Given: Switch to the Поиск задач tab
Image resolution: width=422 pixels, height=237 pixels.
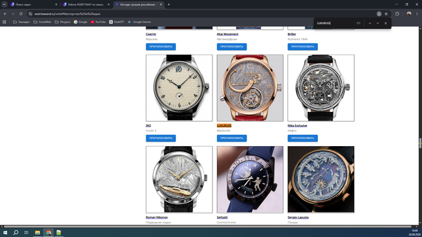Looking at the screenshot, I should (x=34, y=5).
